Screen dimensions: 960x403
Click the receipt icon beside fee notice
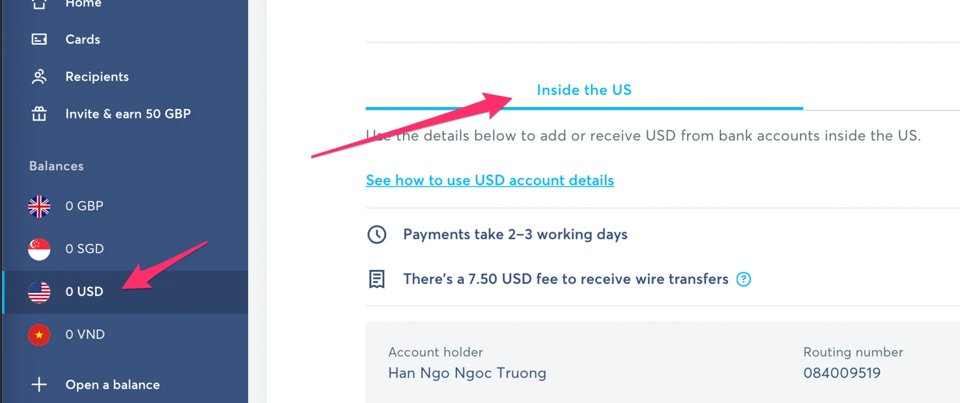point(377,279)
